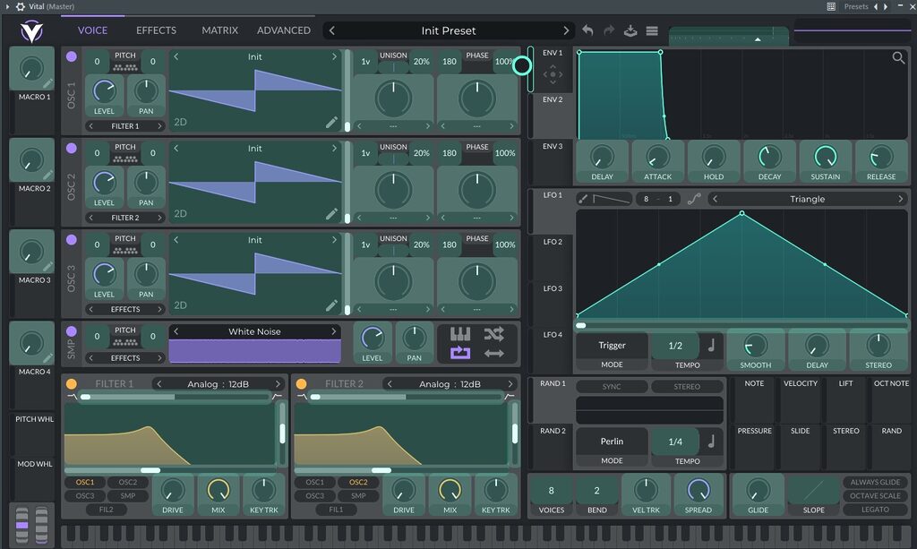The image size is (917, 549).
Task: Open Filter 1 Analog : 12dB type selector
Action: click(219, 384)
